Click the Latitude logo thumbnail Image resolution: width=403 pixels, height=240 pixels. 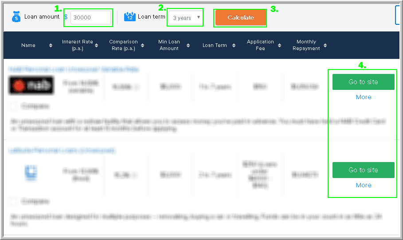[x=31, y=173]
